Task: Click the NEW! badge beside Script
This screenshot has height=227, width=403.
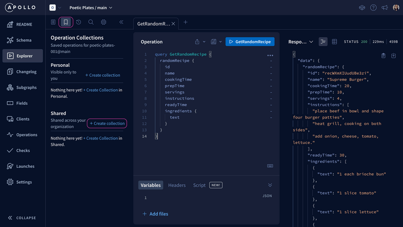Action: point(216,185)
